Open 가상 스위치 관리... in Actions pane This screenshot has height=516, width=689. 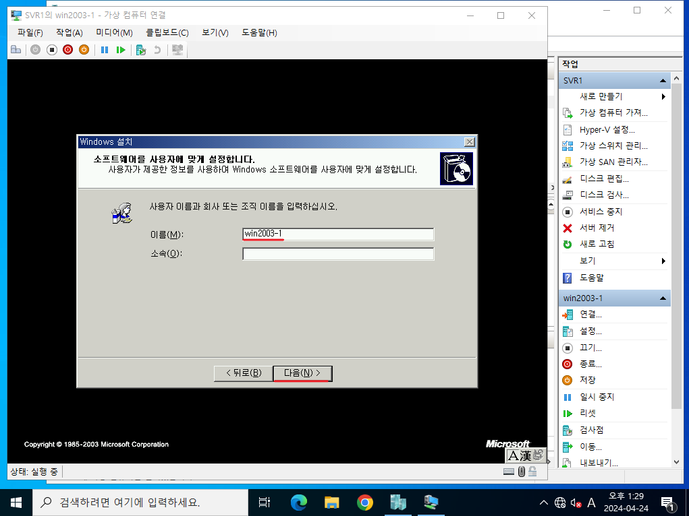[614, 146]
